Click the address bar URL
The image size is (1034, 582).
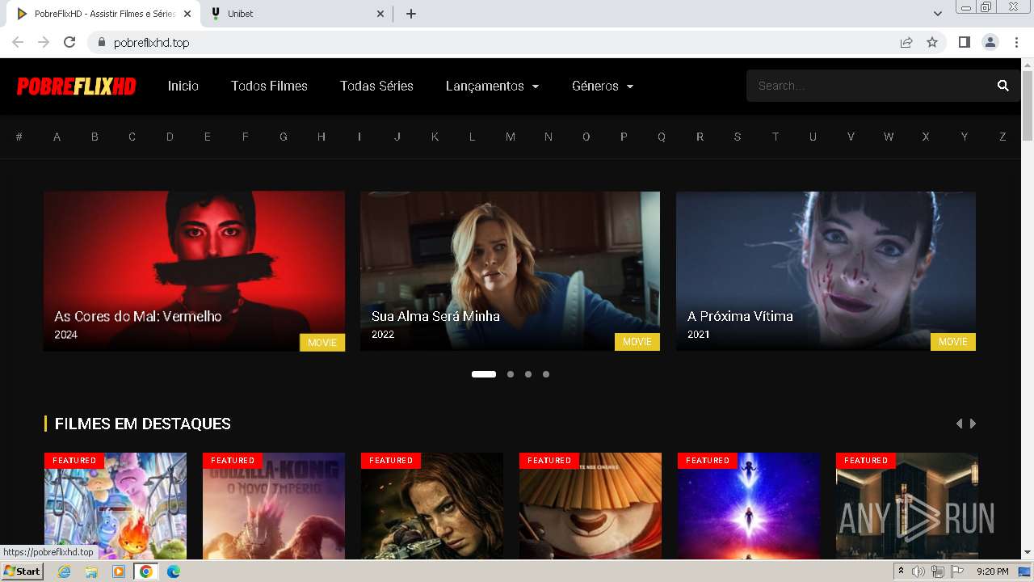pyautogui.click(x=151, y=43)
